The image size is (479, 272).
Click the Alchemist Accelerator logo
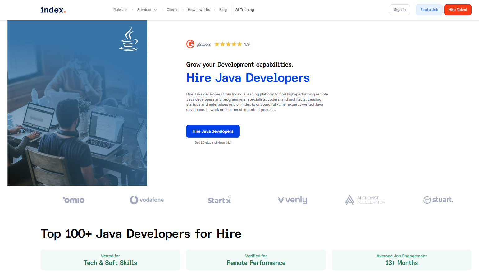[365, 200]
